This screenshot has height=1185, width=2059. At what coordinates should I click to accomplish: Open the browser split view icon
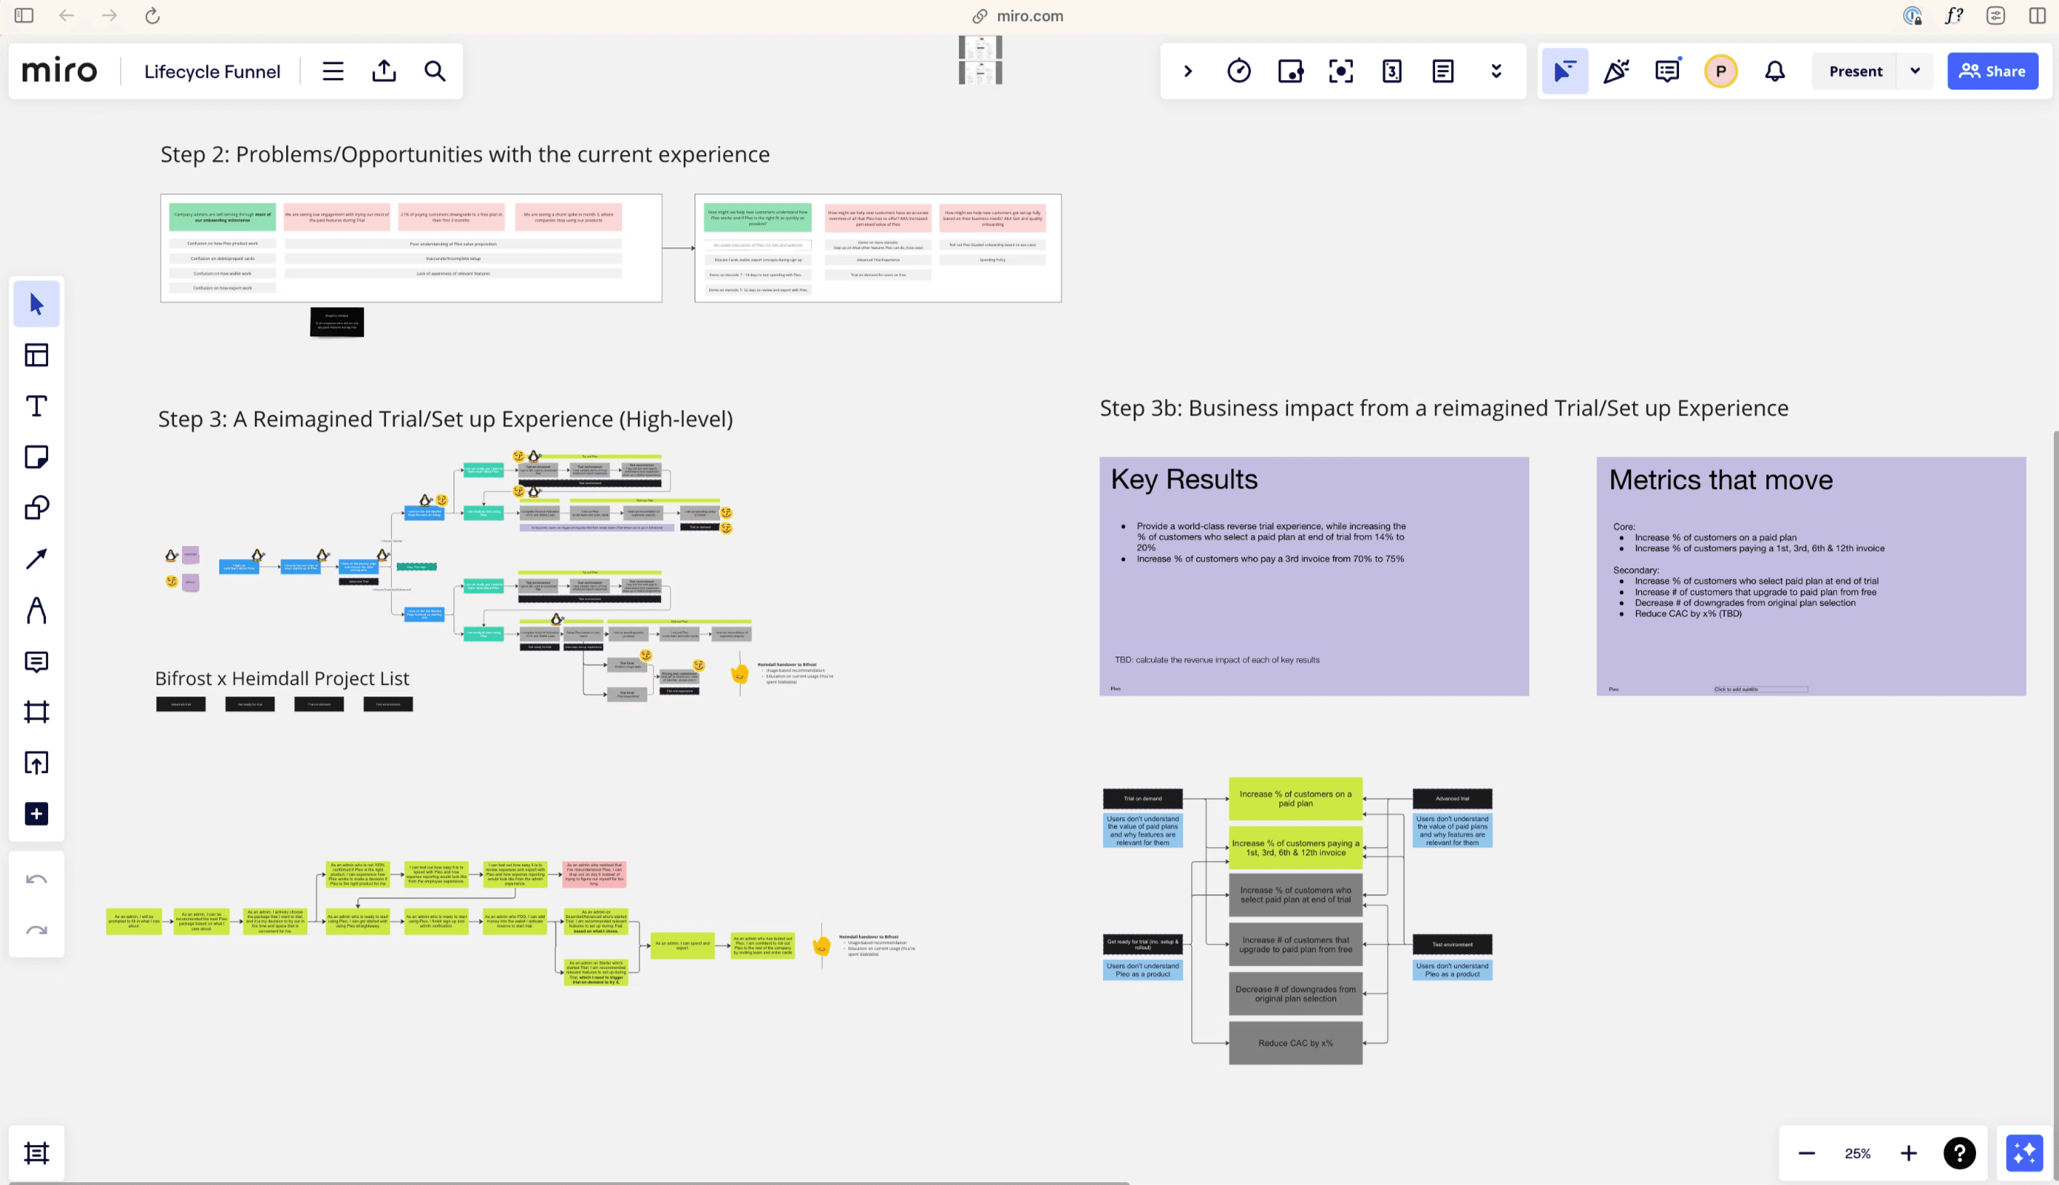tap(2037, 15)
